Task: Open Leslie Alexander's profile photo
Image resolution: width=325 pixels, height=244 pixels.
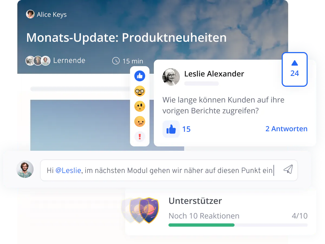Action: click(x=171, y=77)
